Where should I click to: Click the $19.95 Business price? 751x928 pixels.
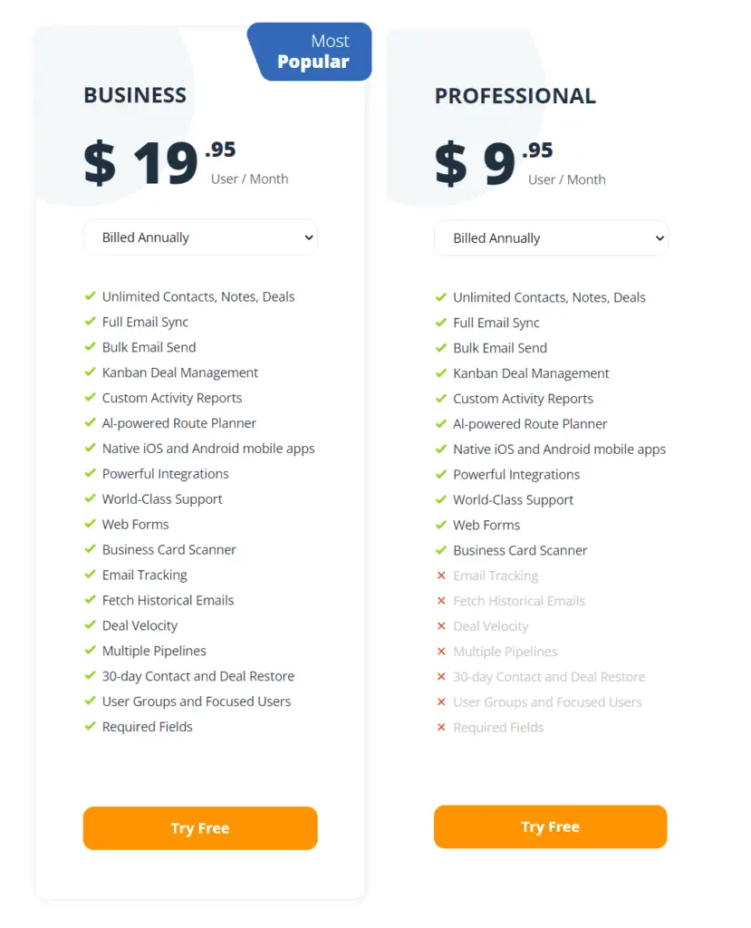[159, 162]
